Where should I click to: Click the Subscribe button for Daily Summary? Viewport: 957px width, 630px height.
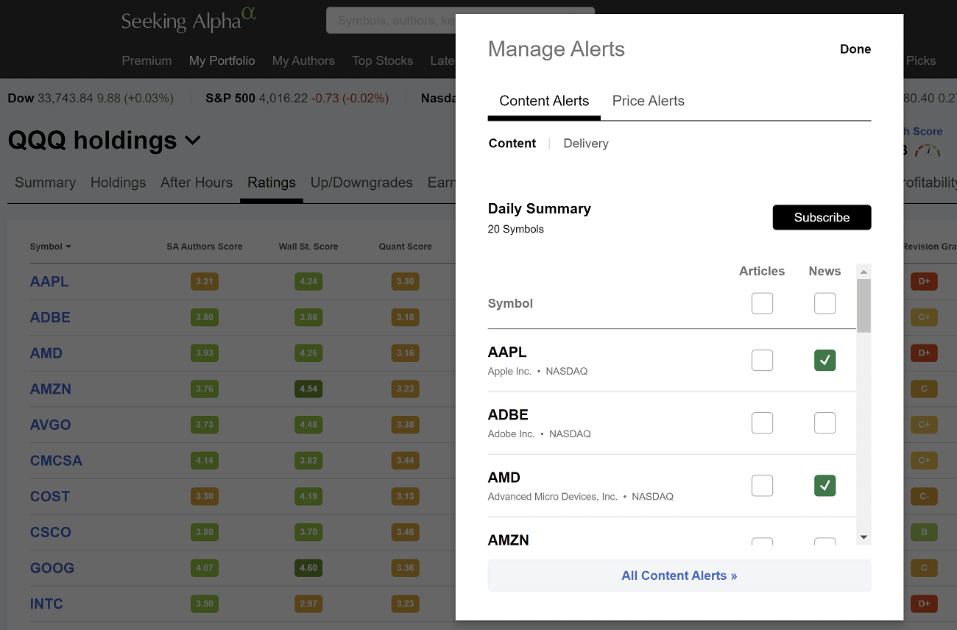pyautogui.click(x=822, y=217)
